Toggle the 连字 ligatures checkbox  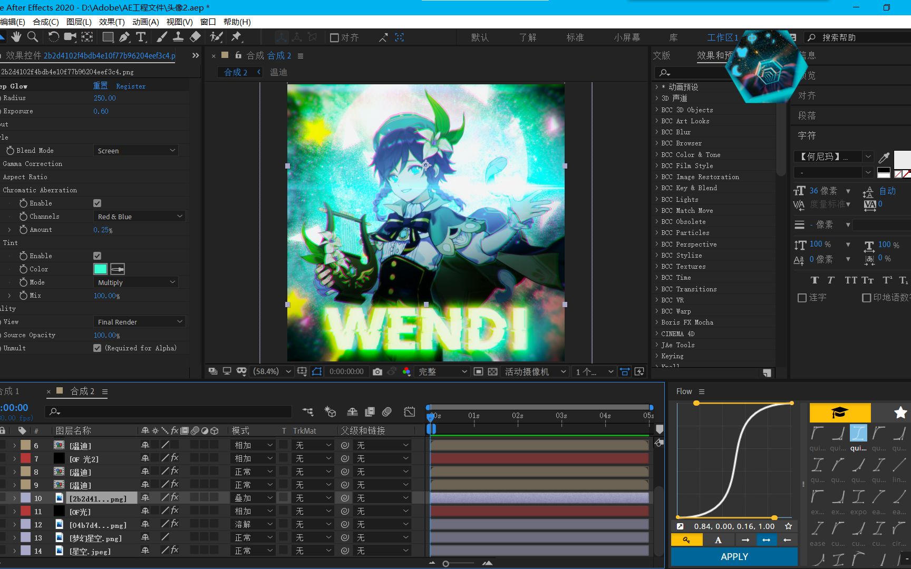point(802,298)
